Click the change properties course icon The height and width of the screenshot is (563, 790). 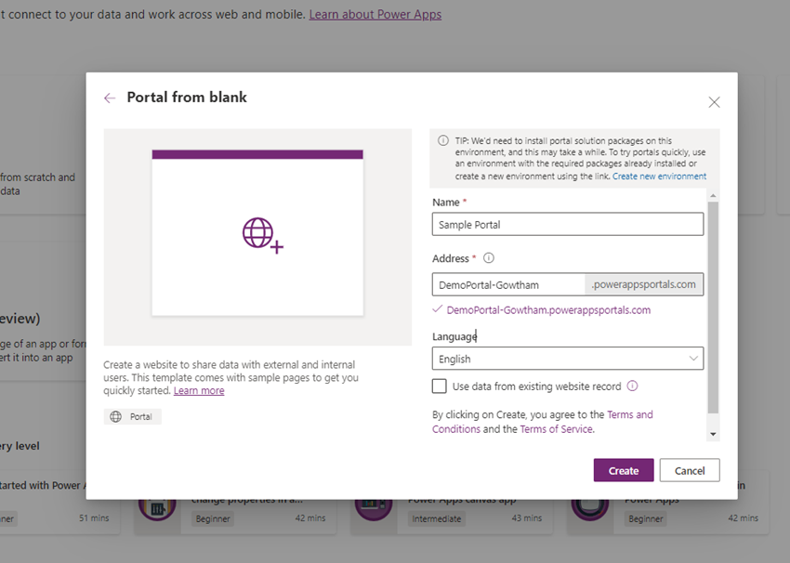[158, 506]
